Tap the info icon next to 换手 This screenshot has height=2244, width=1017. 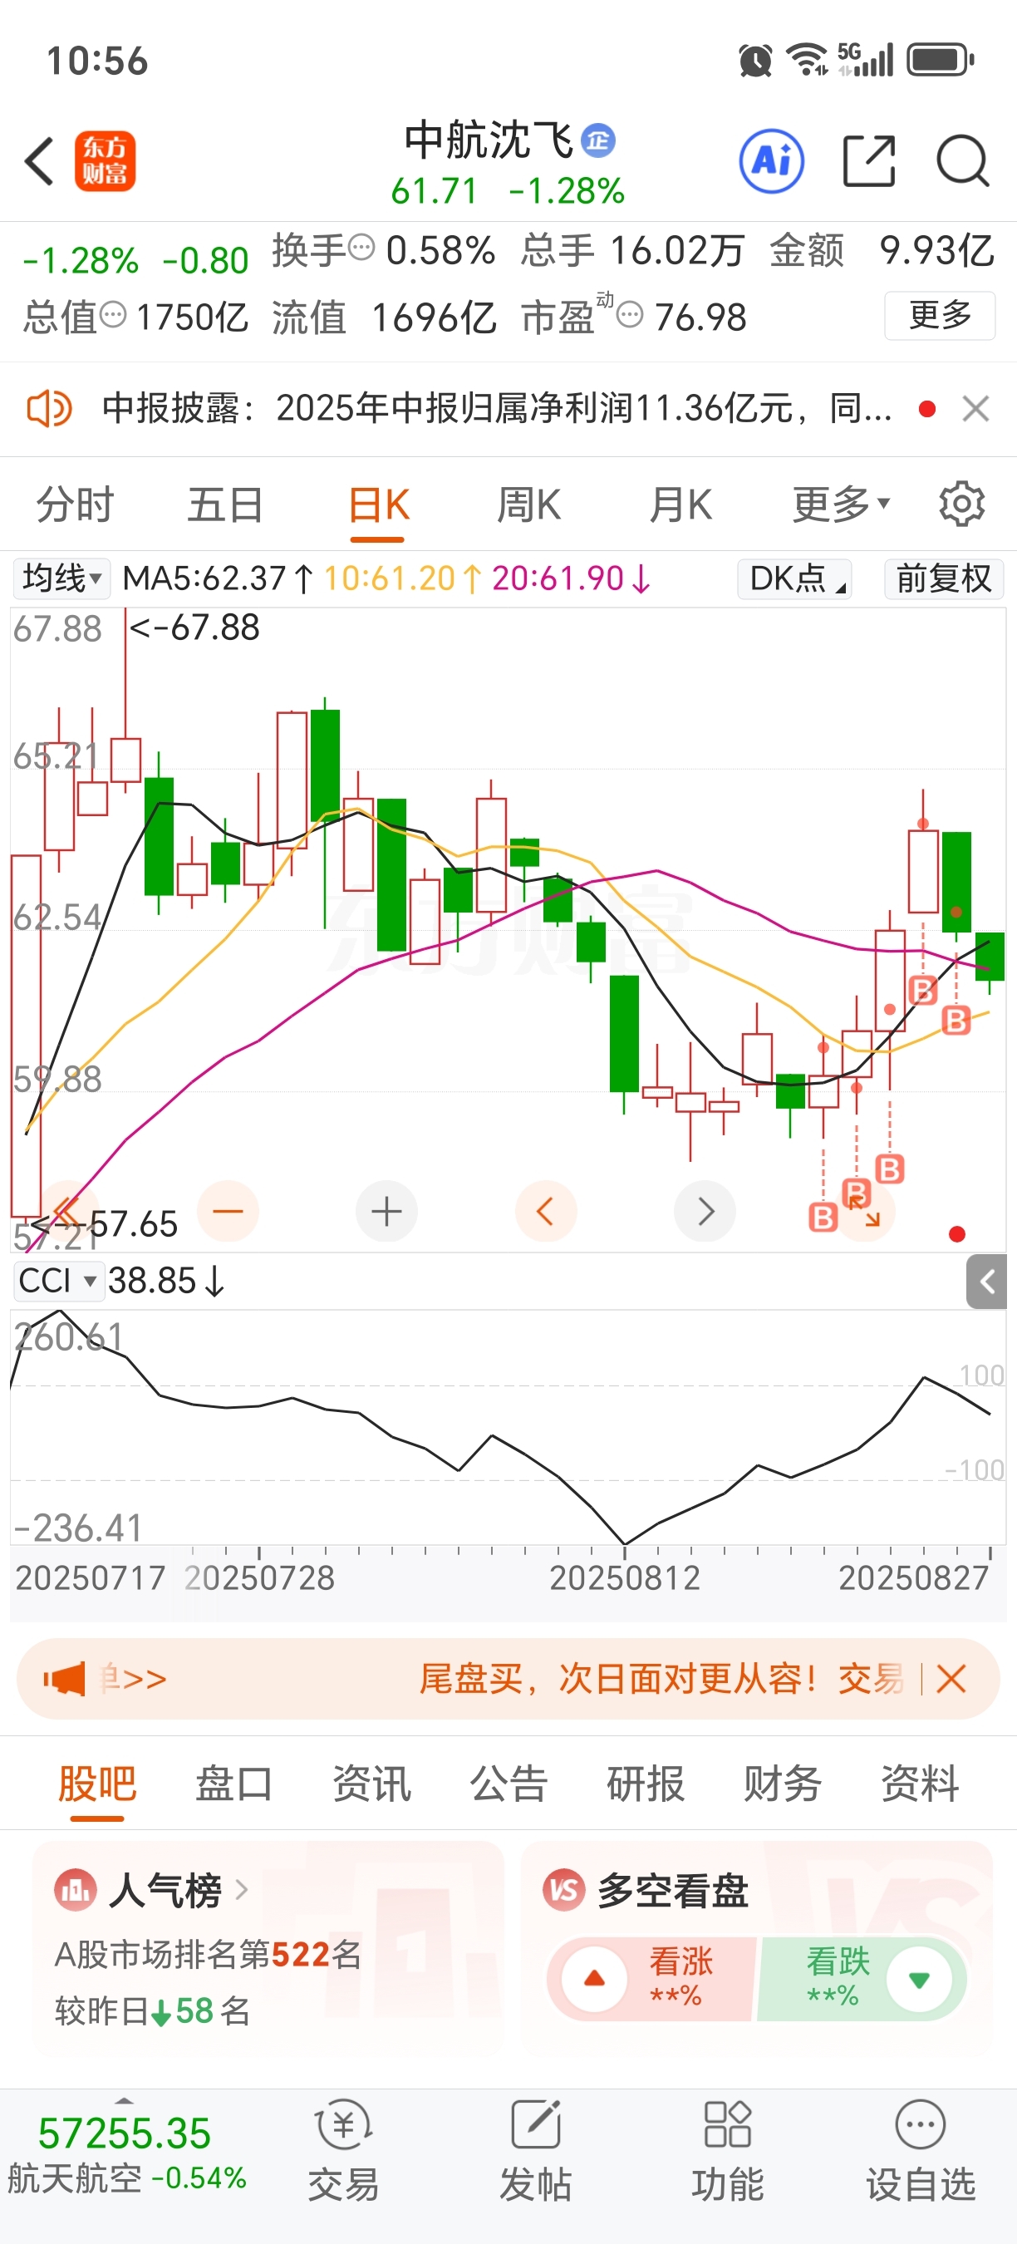point(361,249)
